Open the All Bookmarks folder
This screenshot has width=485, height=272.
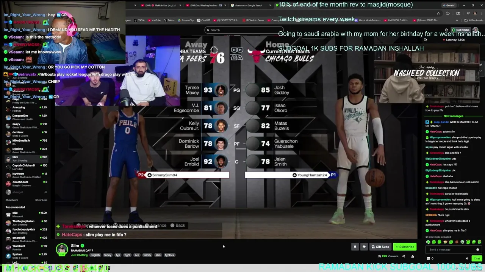(474, 20)
